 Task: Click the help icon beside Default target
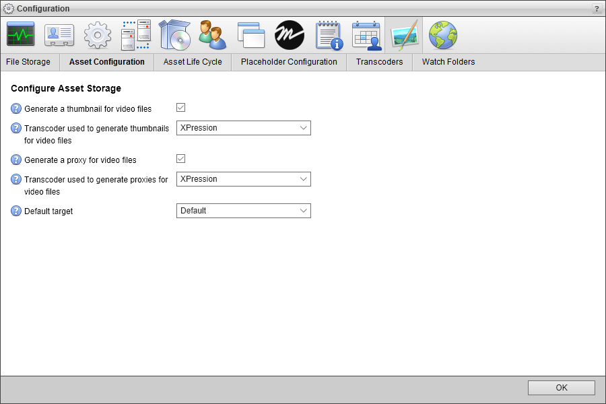tap(15, 211)
